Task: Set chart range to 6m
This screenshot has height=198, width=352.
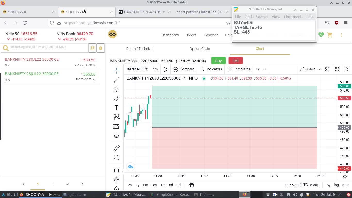Action: pyautogui.click(x=146, y=185)
